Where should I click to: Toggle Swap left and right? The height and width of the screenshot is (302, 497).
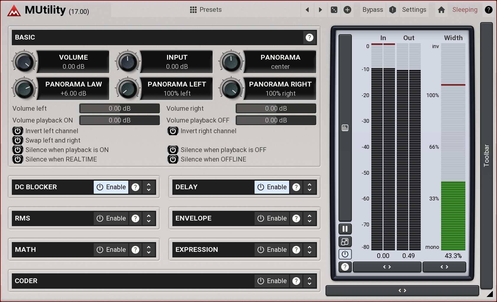[x=18, y=141]
